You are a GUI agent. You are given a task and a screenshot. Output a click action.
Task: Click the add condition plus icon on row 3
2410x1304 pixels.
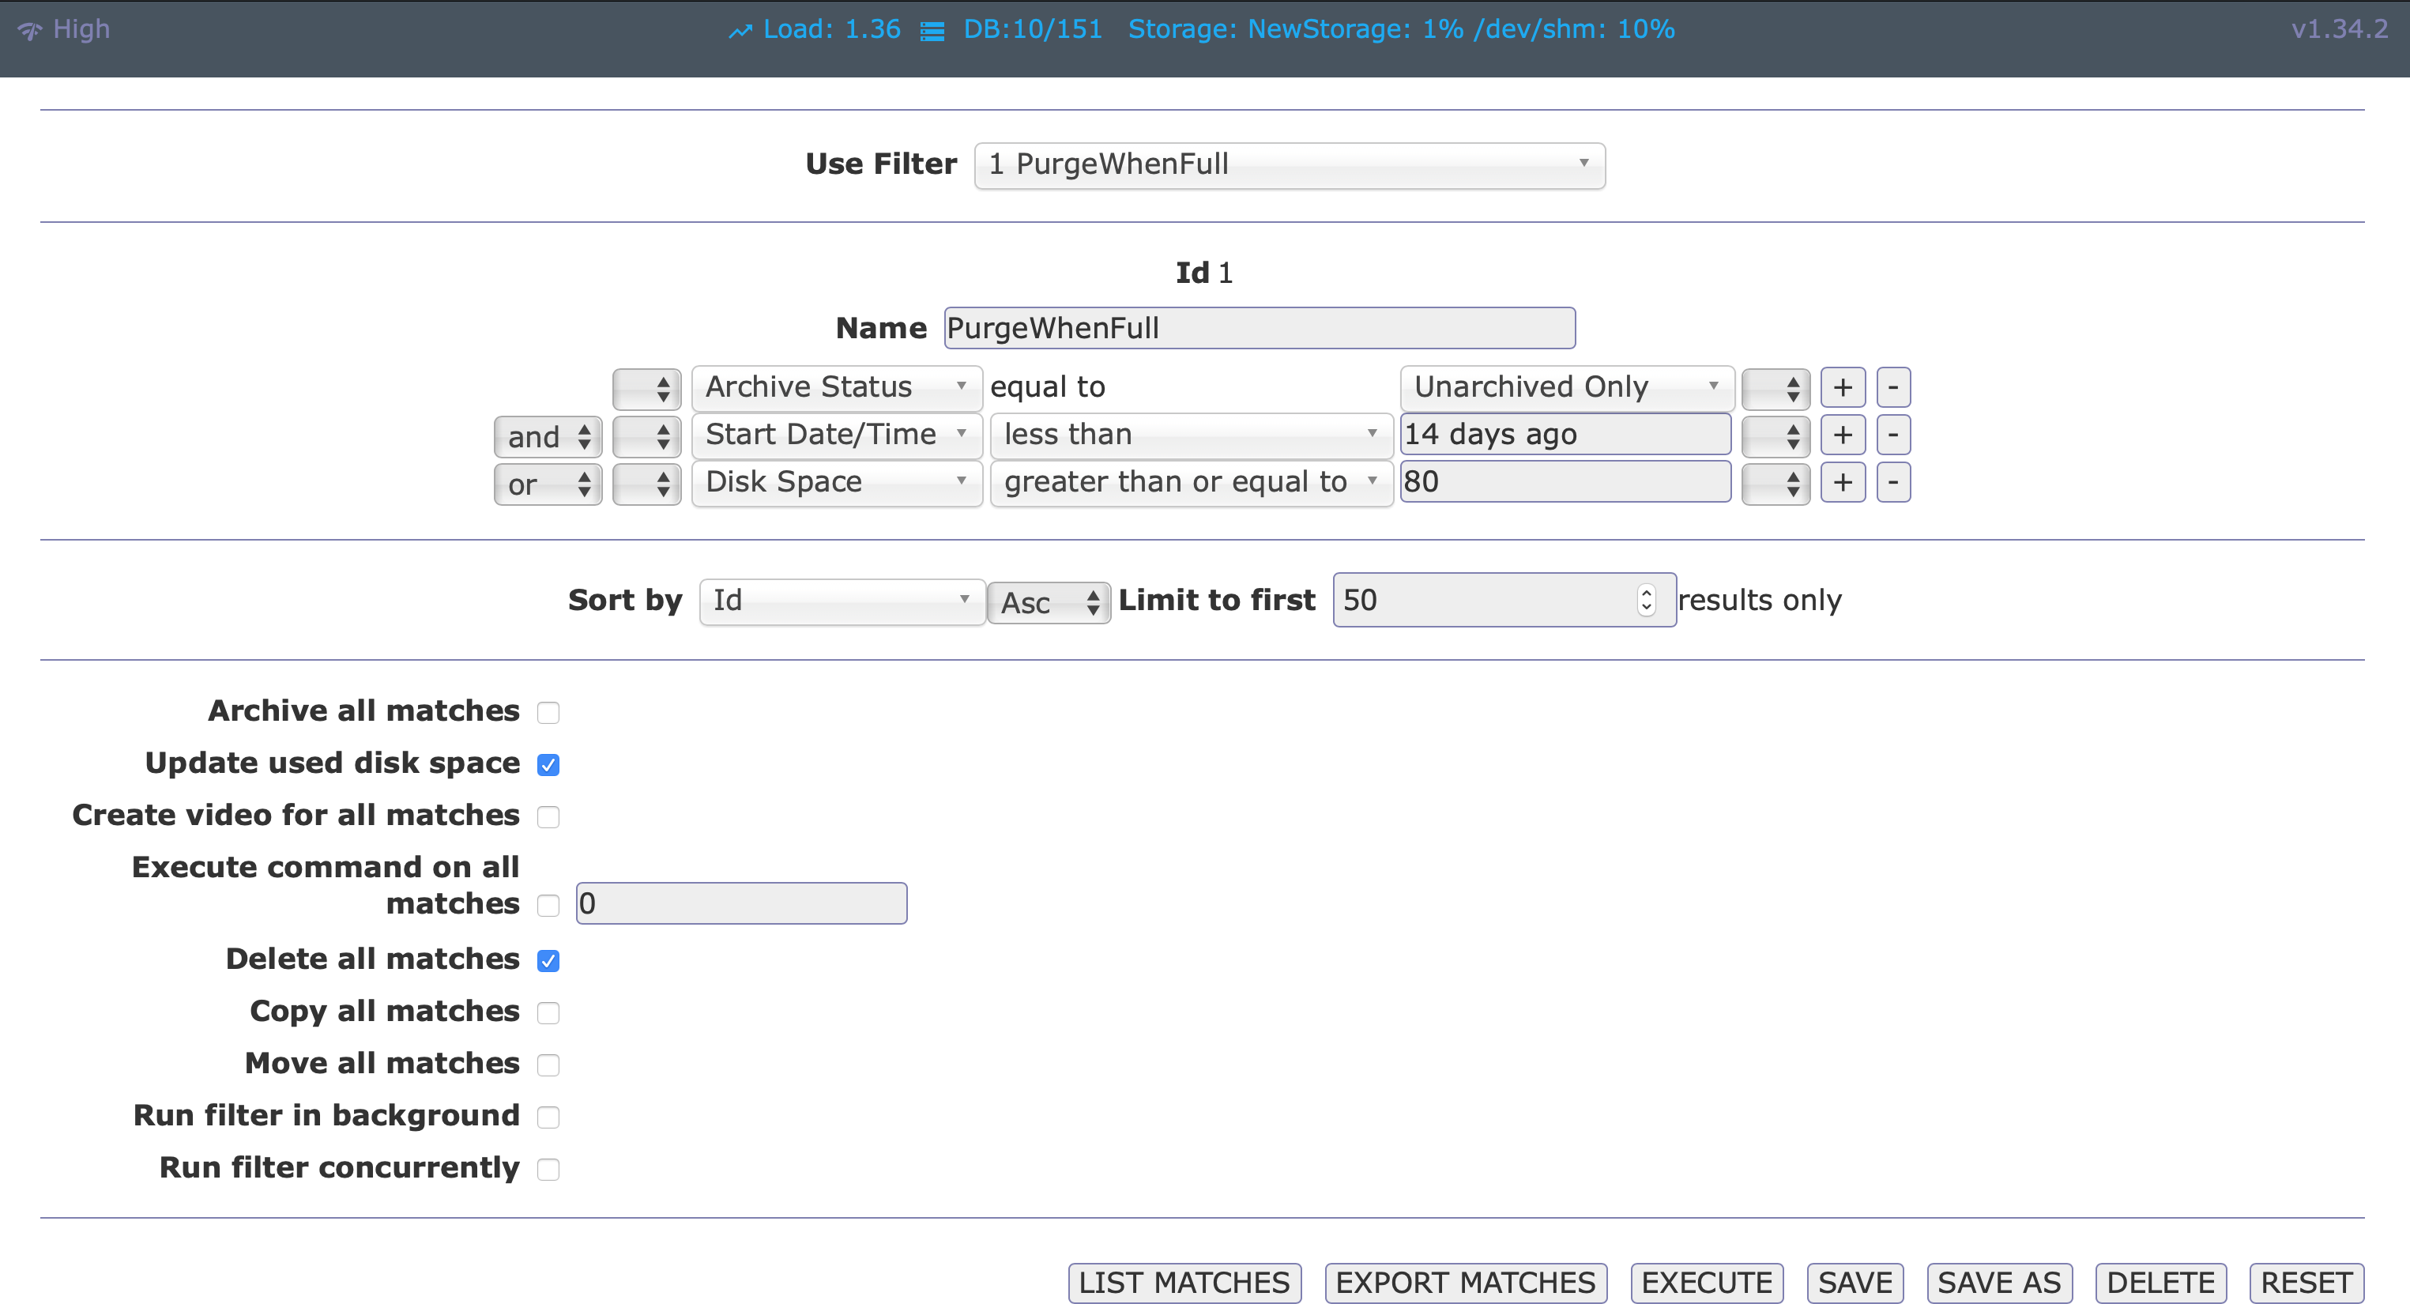1843,482
